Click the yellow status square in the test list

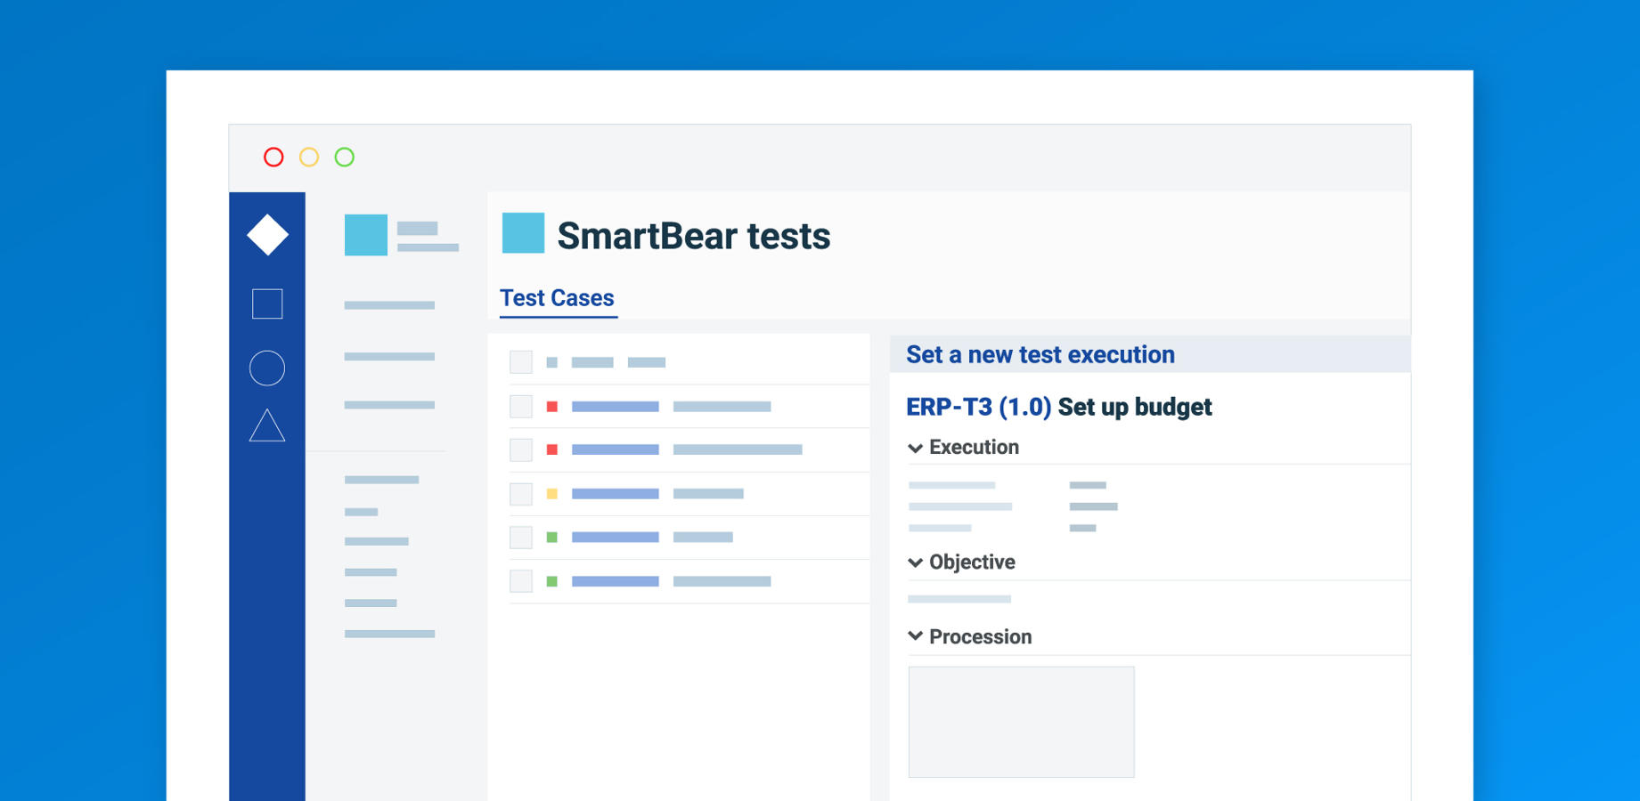pos(552,494)
